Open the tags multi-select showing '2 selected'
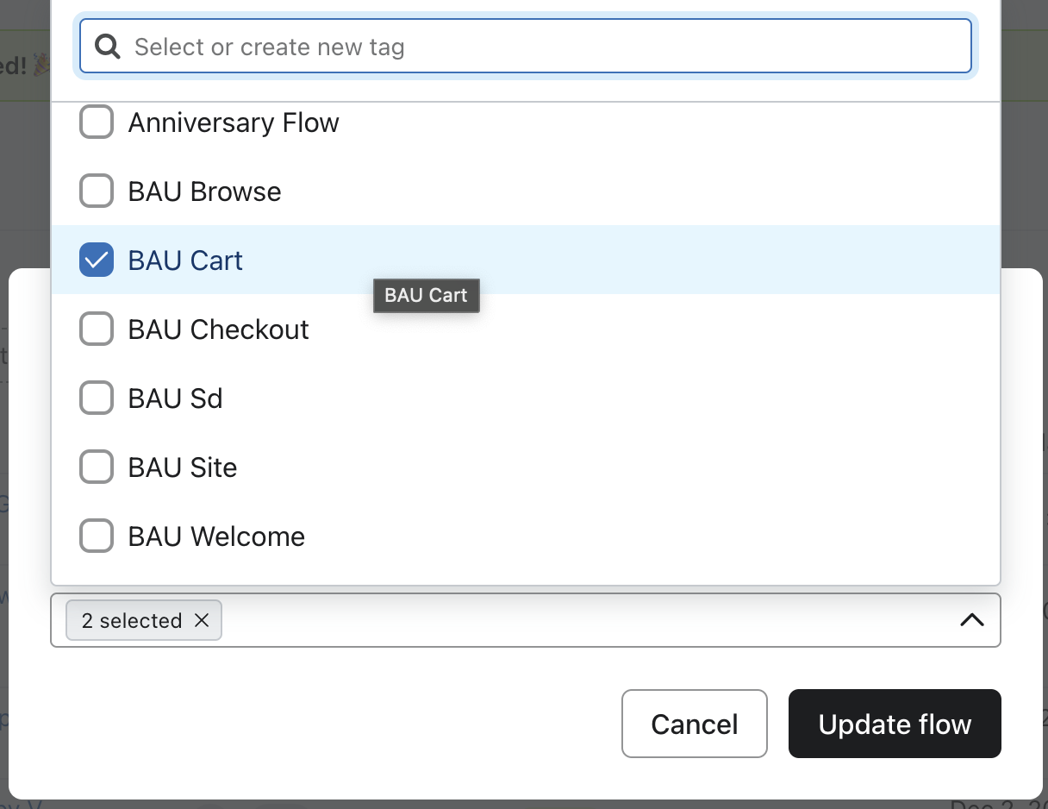1048x809 pixels. click(586, 620)
